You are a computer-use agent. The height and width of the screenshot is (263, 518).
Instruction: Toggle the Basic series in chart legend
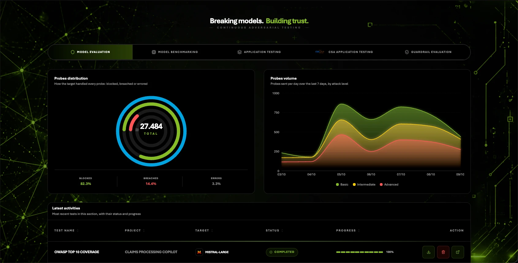(x=342, y=185)
